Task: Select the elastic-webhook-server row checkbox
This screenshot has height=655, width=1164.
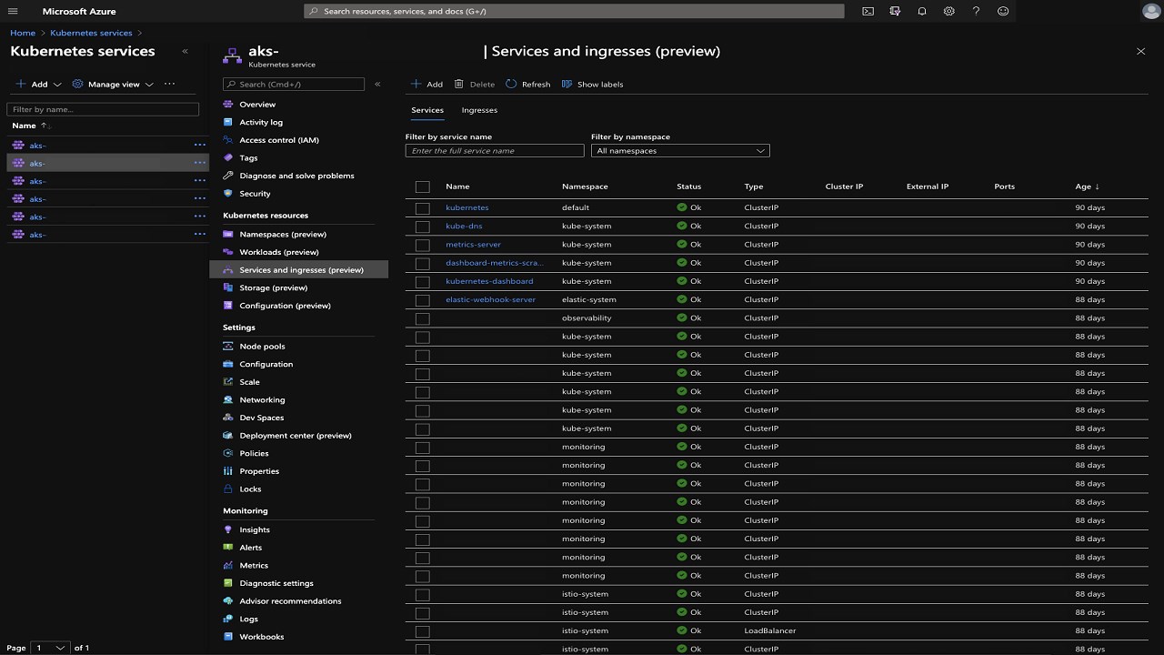Action: (x=422, y=300)
